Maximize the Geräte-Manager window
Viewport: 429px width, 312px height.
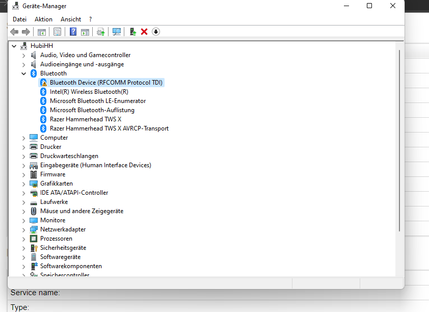coord(369,6)
